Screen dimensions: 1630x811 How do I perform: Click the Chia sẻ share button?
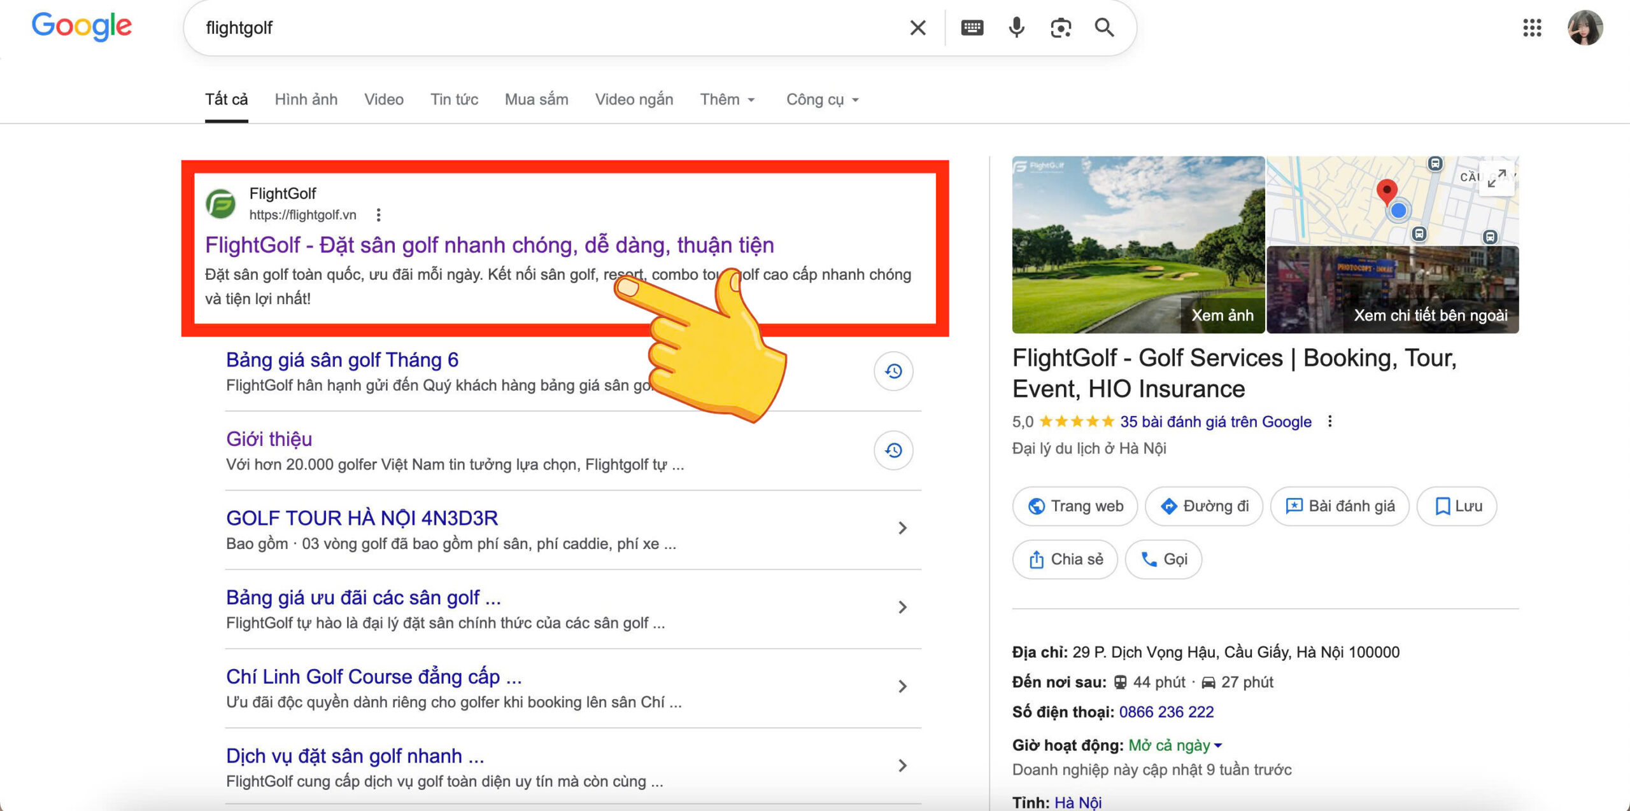pyautogui.click(x=1065, y=560)
